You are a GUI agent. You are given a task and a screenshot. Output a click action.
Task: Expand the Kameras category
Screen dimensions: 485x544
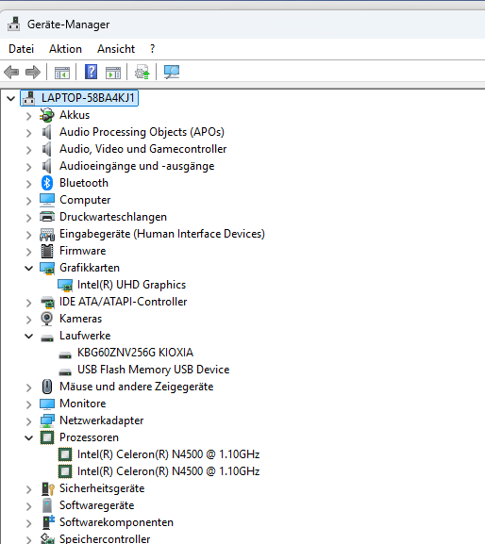pos(29,320)
